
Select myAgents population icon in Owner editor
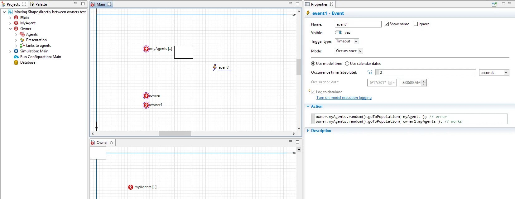tap(131, 187)
